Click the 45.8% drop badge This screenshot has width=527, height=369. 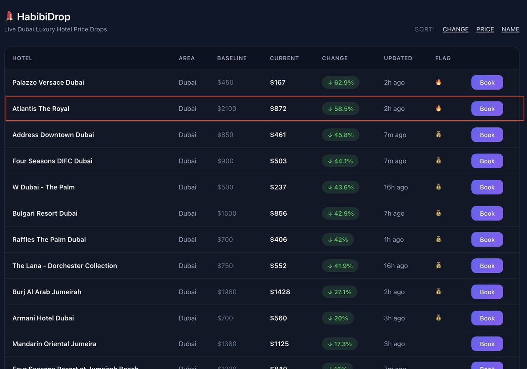(340, 135)
